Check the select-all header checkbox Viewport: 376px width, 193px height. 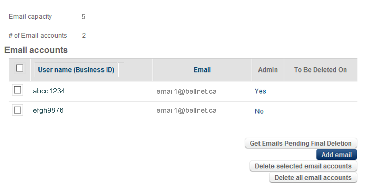(20, 68)
